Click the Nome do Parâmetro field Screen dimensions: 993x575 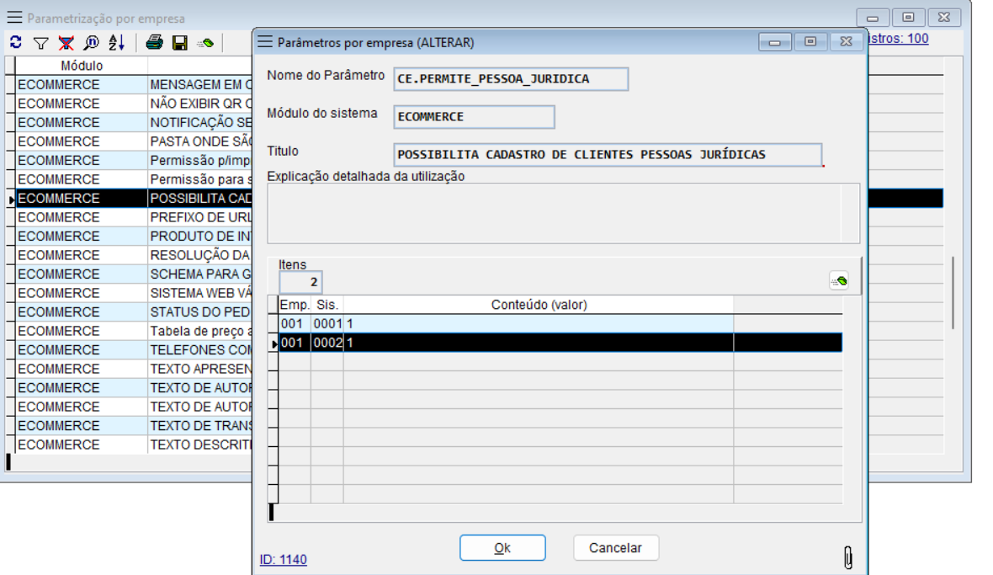pos(510,79)
